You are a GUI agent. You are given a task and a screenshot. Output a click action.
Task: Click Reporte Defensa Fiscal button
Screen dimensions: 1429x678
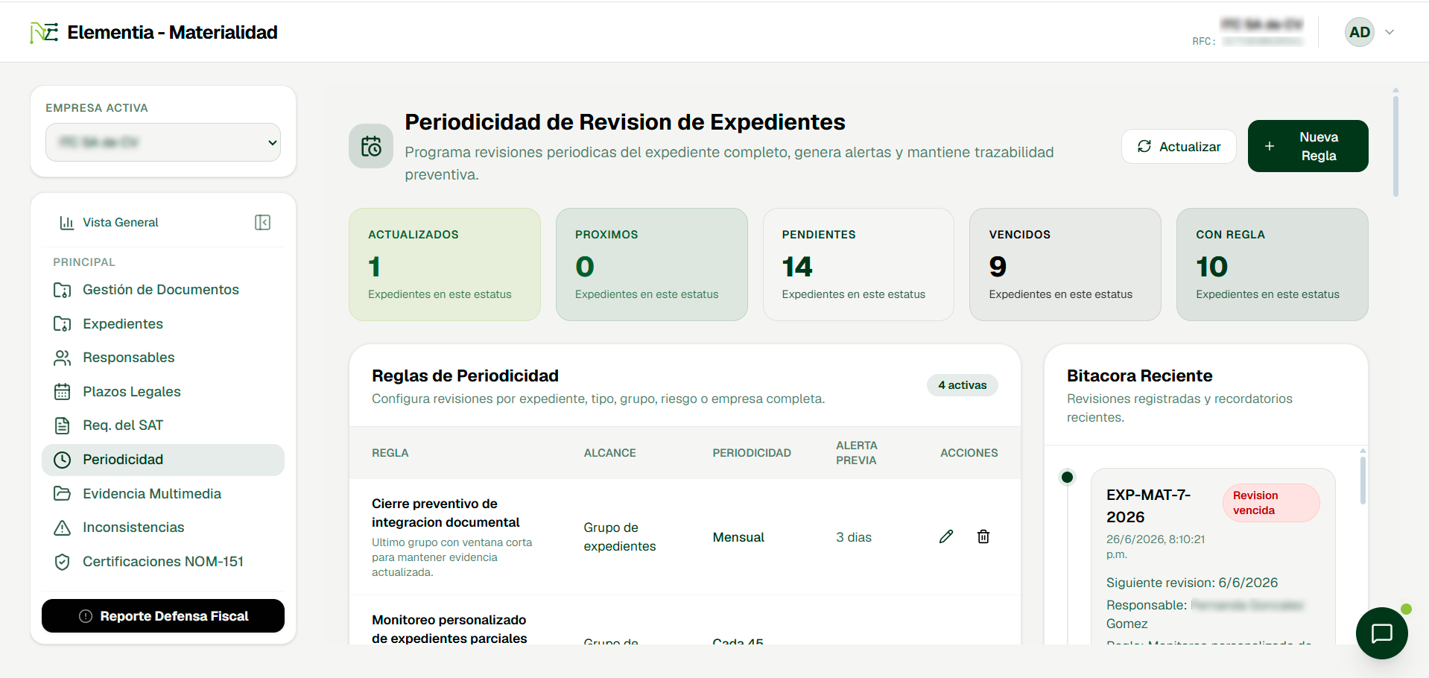pyautogui.click(x=163, y=616)
